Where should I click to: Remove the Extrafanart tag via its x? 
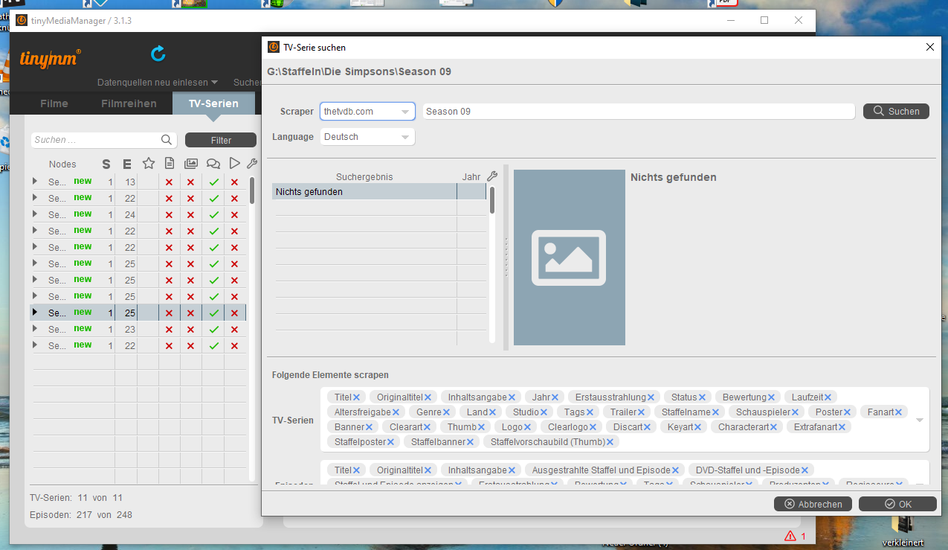(842, 427)
